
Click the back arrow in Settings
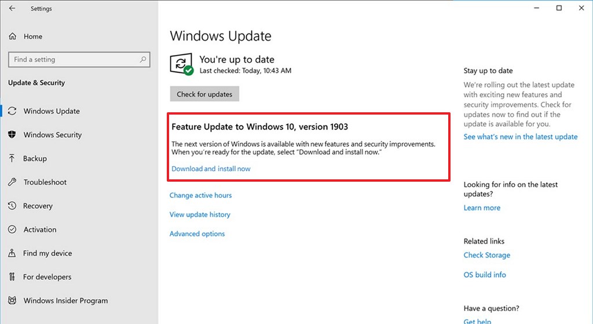[12, 8]
